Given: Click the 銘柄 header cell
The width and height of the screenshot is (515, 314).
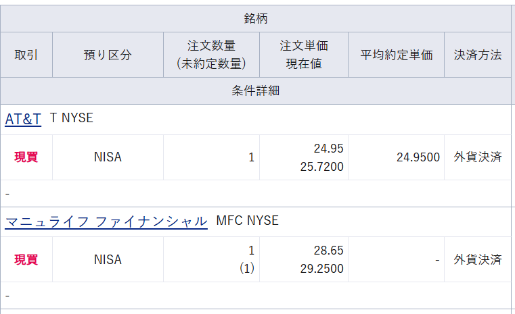Looking at the screenshot, I should tap(256, 19).
